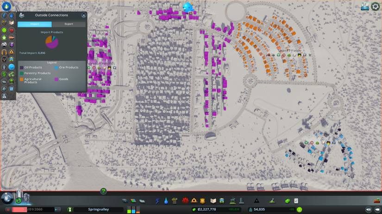This screenshot has width=382, height=214.
Task: Click the Total Import value text
Action: [x=32, y=53]
